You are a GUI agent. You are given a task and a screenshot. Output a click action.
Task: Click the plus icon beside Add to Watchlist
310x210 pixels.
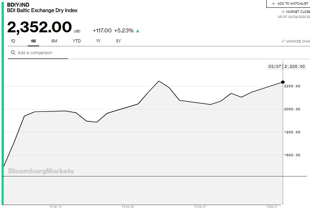click(x=273, y=4)
